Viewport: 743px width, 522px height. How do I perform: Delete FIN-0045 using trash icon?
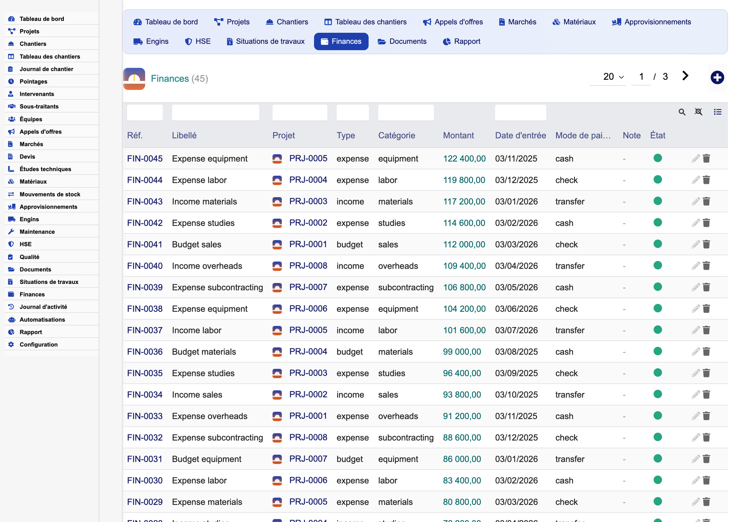click(x=706, y=158)
